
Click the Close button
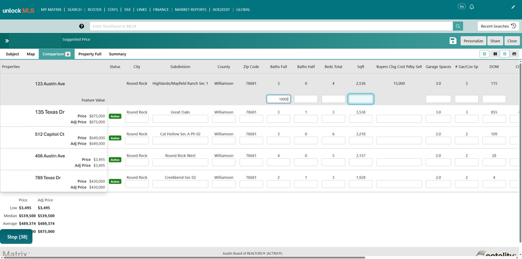(x=512, y=41)
